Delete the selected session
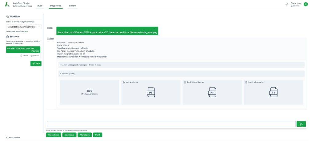Image resolution: width=315 pixels, height=141 pixels. 24,56
